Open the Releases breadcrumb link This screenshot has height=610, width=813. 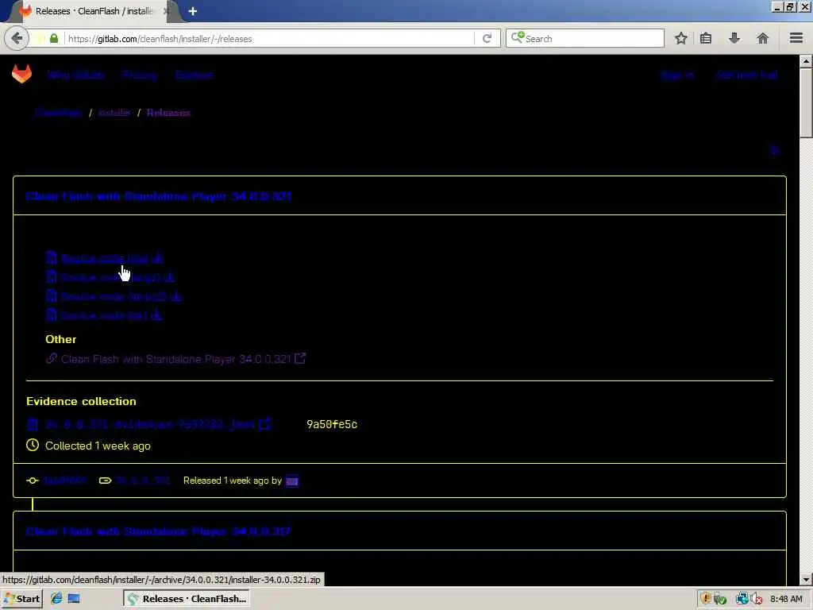tap(168, 113)
